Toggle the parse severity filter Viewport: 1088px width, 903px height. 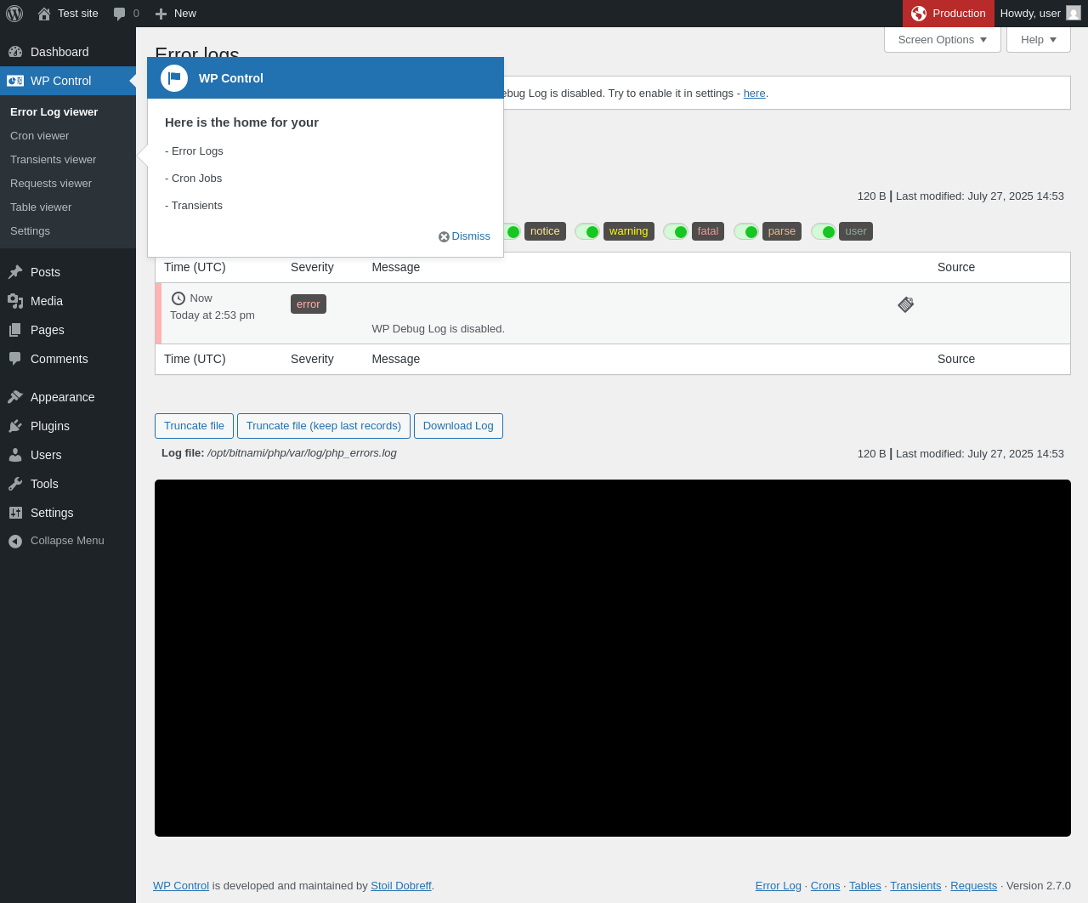[746, 231]
